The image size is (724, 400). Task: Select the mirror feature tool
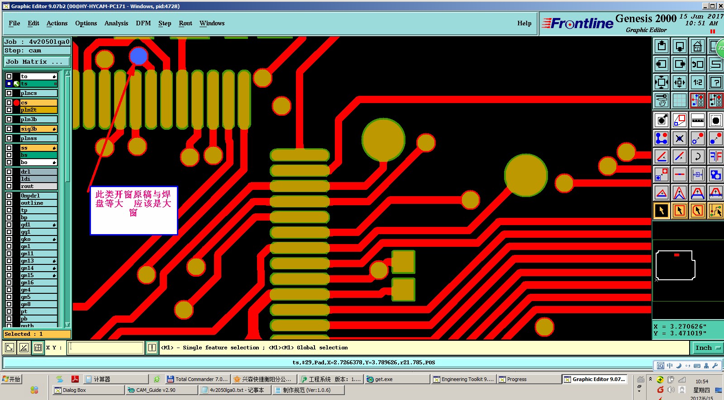[x=716, y=156]
